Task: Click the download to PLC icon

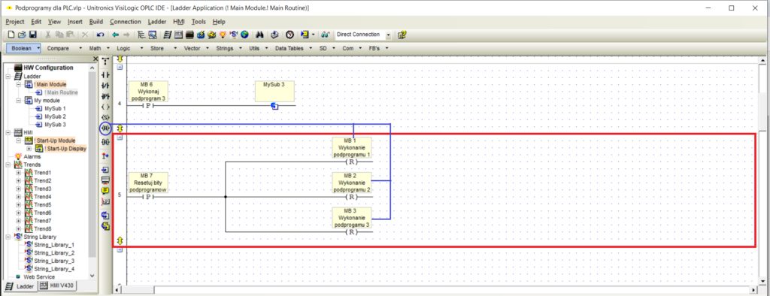Action: click(274, 35)
